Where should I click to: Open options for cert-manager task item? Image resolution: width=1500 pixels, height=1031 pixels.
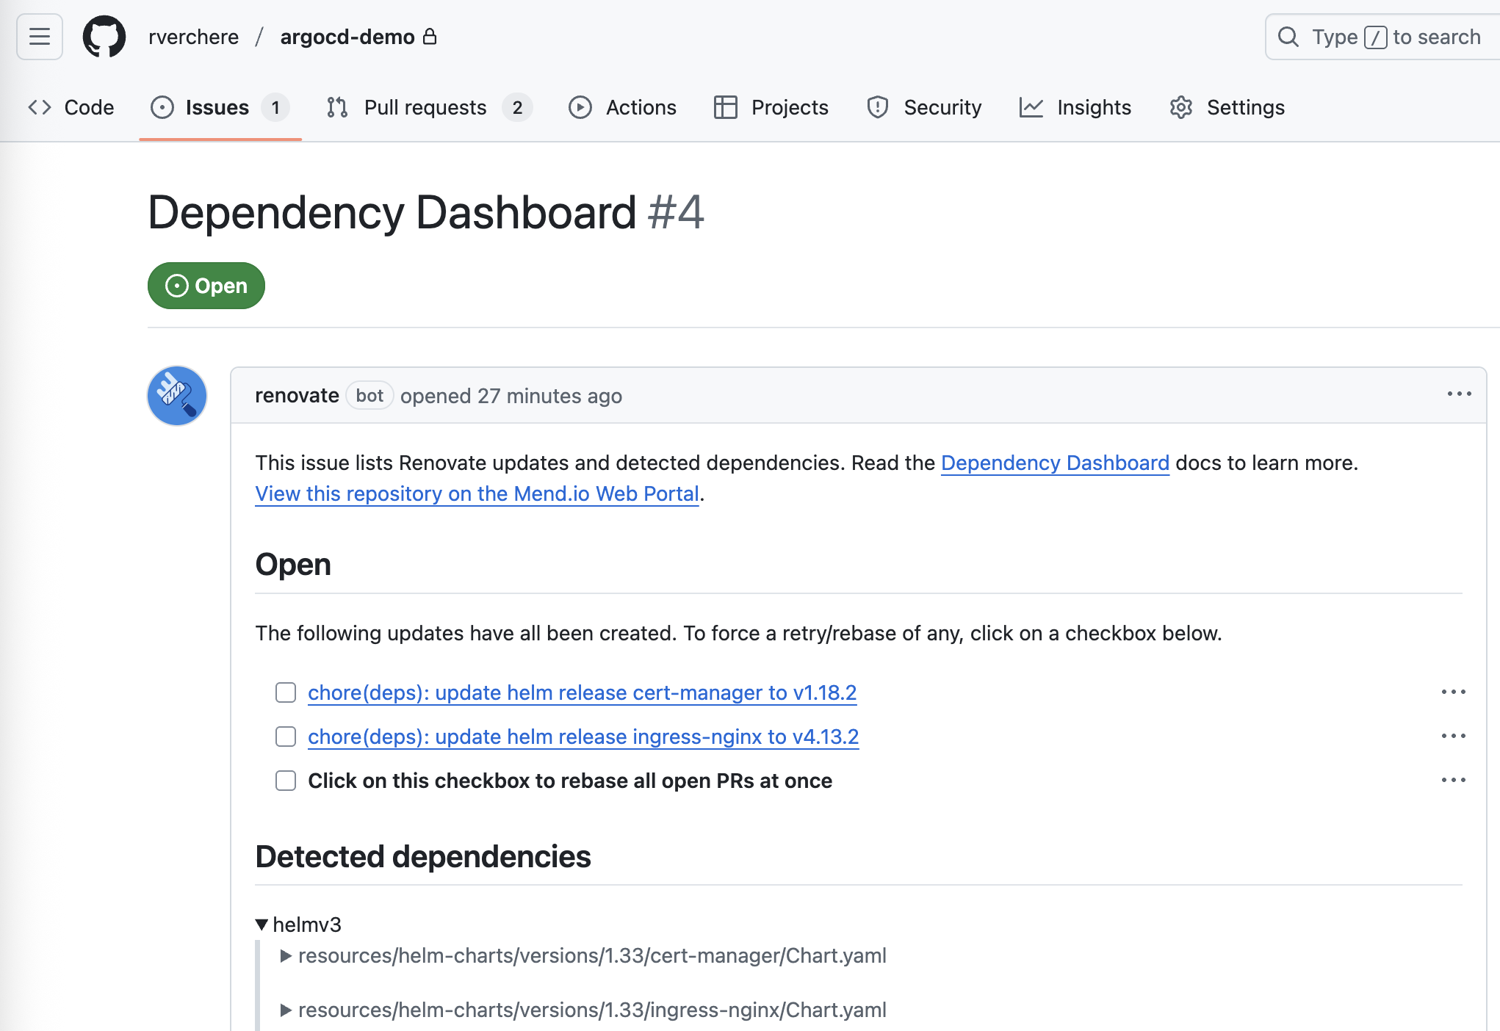[x=1453, y=692]
